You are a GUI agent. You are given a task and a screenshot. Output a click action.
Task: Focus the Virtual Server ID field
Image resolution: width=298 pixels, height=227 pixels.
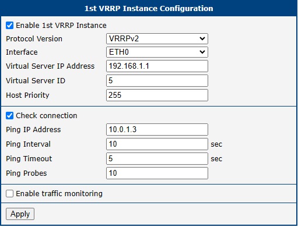(x=157, y=81)
